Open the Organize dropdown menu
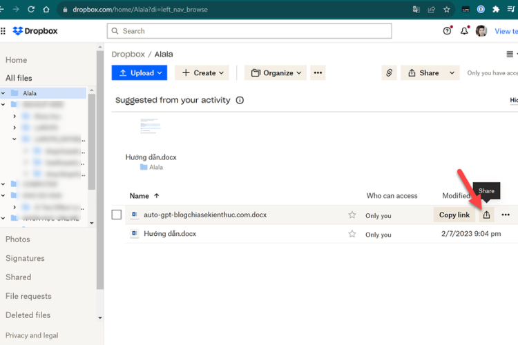 [x=276, y=72]
